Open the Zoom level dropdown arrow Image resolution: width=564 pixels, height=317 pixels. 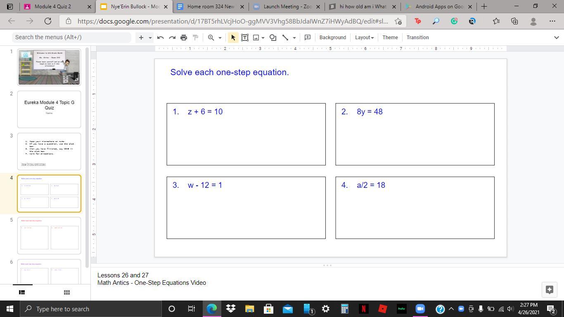coord(220,38)
